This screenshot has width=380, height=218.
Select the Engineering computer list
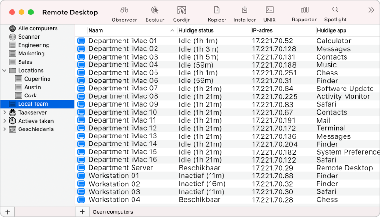[34, 45]
